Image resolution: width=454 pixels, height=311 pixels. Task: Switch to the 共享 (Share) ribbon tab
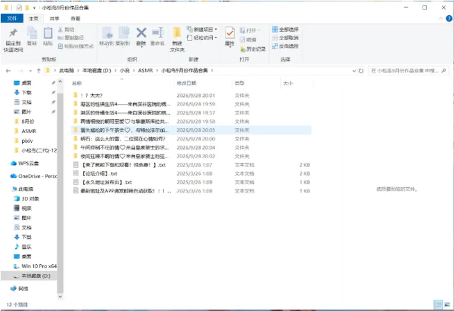pos(54,18)
